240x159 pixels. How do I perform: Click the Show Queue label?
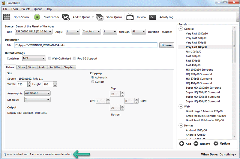tap(114, 17)
